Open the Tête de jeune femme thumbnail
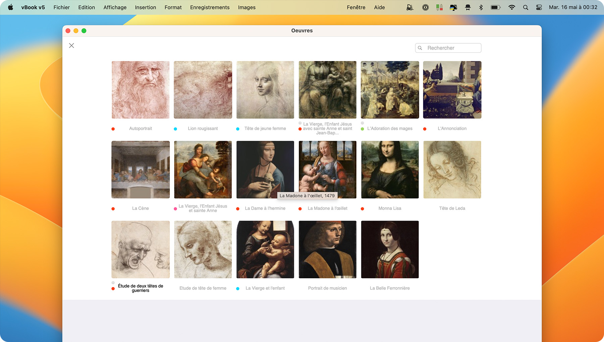Image resolution: width=604 pixels, height=342 pixels. pyautogui.click(x=265, y=90)
